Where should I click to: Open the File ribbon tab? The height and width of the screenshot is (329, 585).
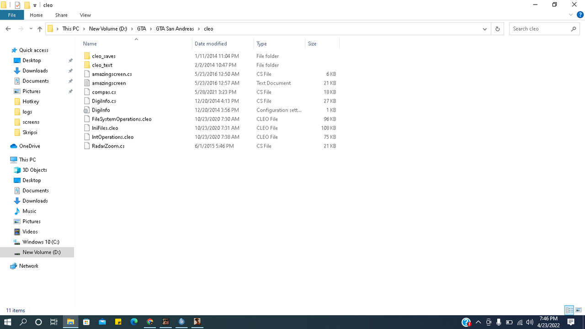coord(12,15)
